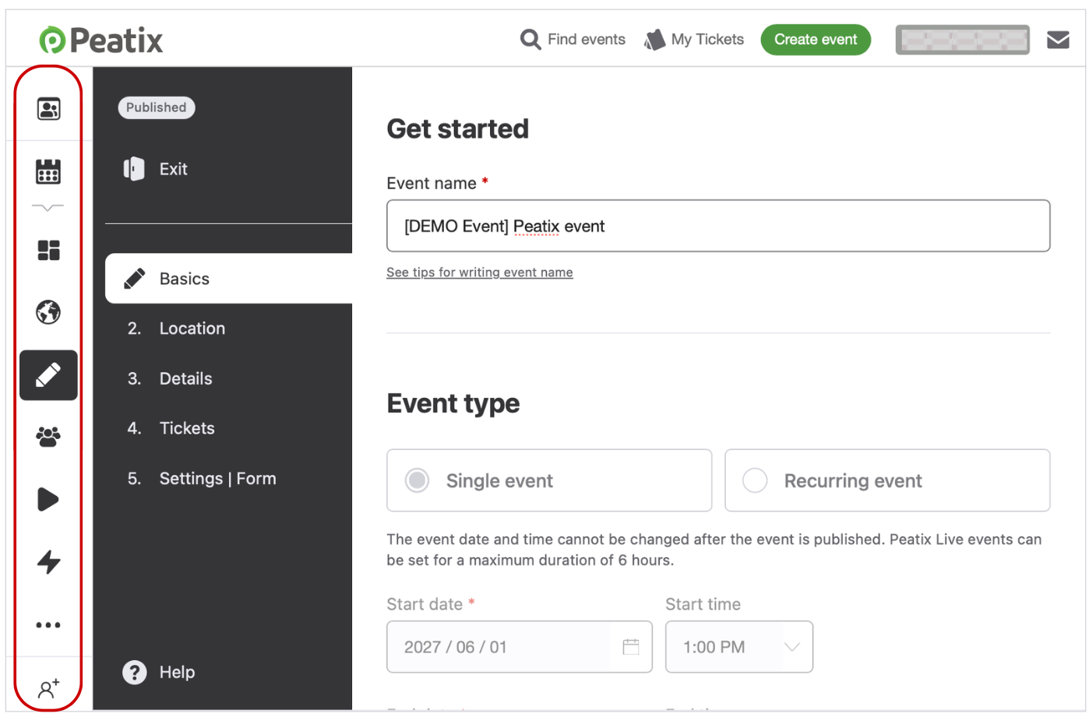
Task: Open the group profile icon in sidebar
Action: coord(48,109)
